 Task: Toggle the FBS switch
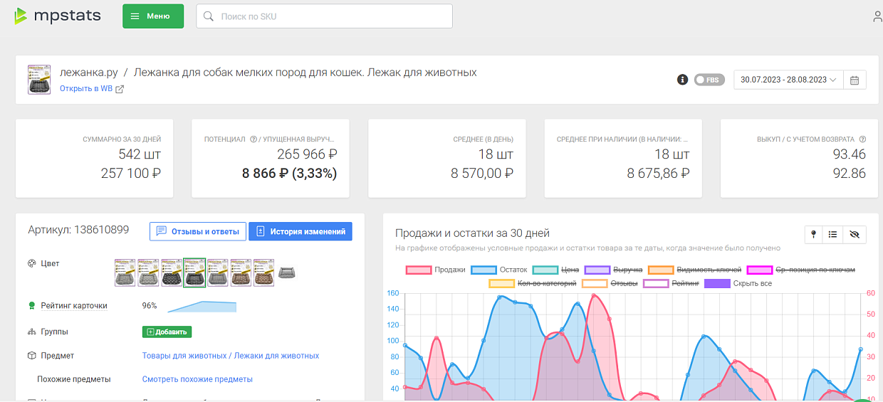coord(709,80)
